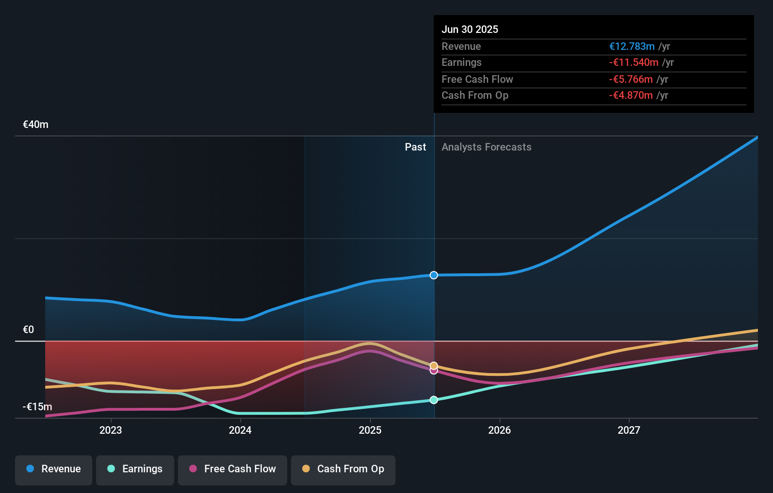Select the blue Revenue legend dot
This screenshot has width=773, height=493.
click(x=30, y=469)
